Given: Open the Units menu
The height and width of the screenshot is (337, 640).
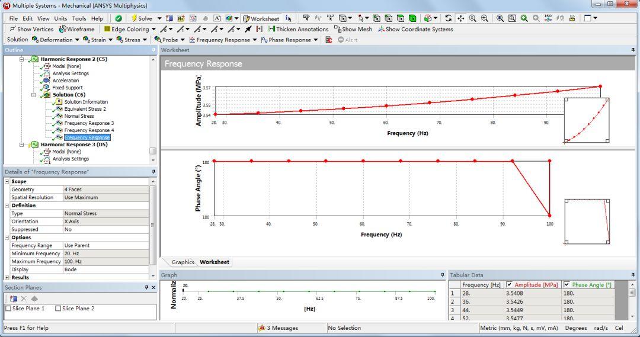Looking at the screenshot, I should point(60,18).
